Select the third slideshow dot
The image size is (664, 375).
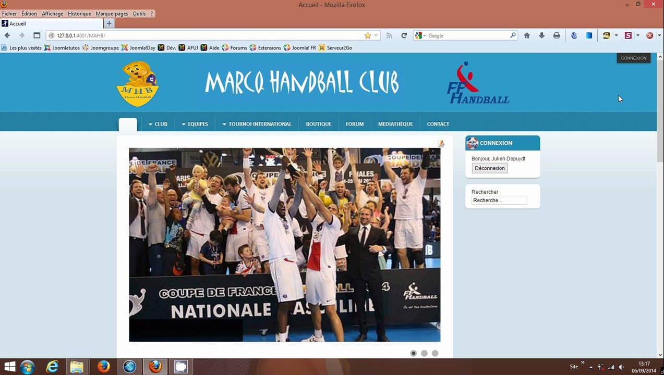coord(435,353)
